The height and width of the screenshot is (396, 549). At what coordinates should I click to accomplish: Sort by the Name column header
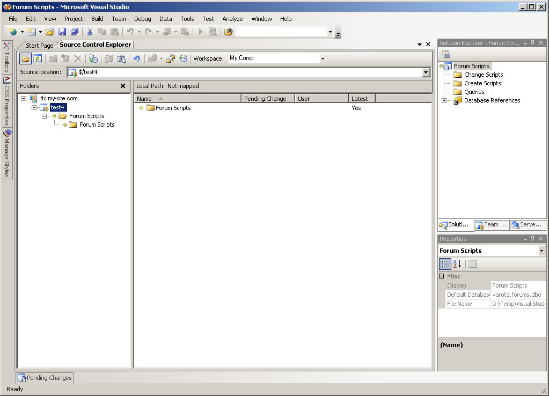pos(188,99)
